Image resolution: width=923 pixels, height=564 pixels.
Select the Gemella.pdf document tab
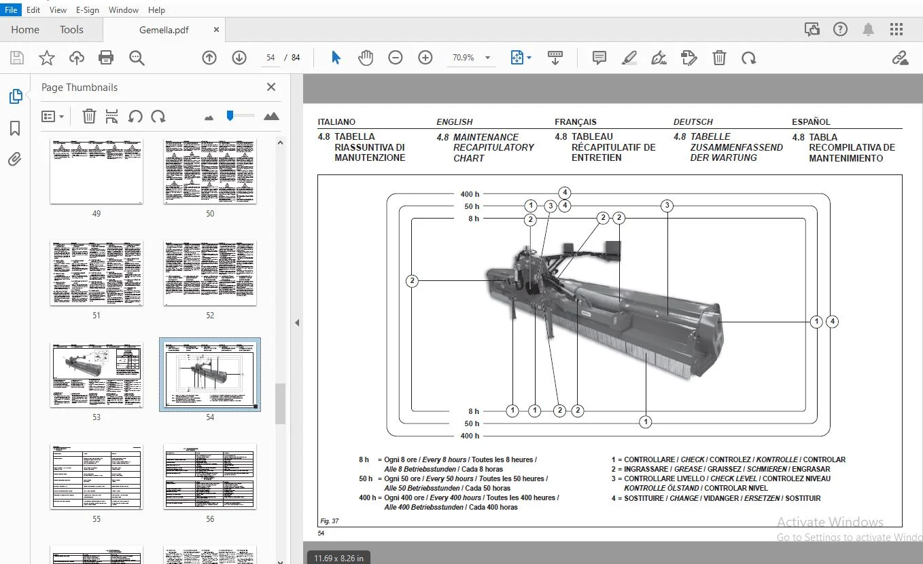[164, 30]
